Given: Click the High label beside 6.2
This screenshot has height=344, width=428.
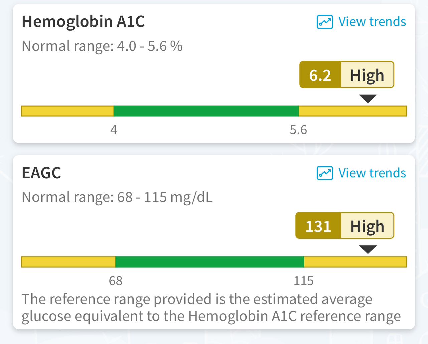Looking at the screenshot, I should (x=367, y=75).
